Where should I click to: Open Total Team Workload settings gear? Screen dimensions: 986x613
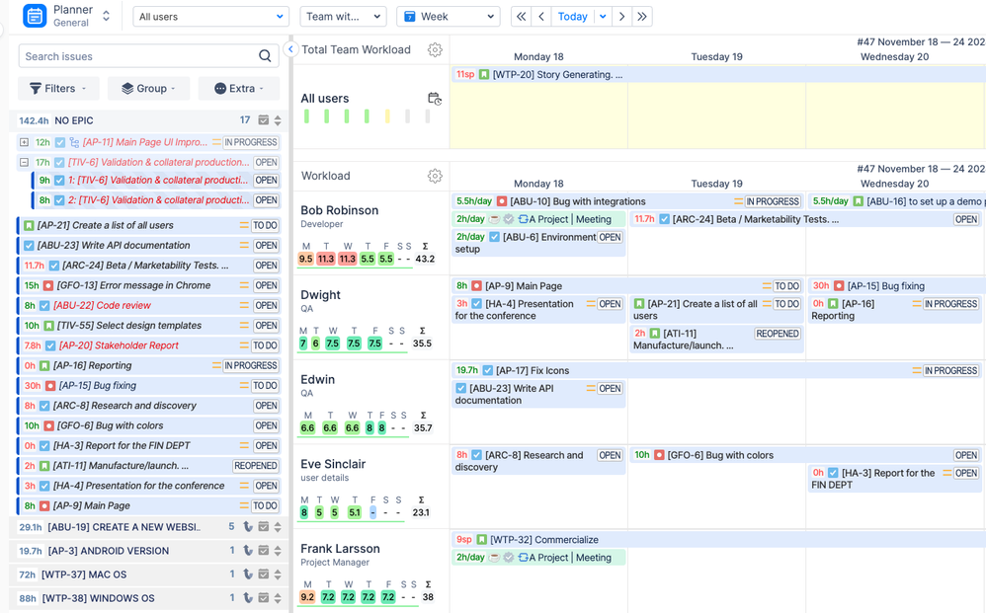click(x=435, y=49)
